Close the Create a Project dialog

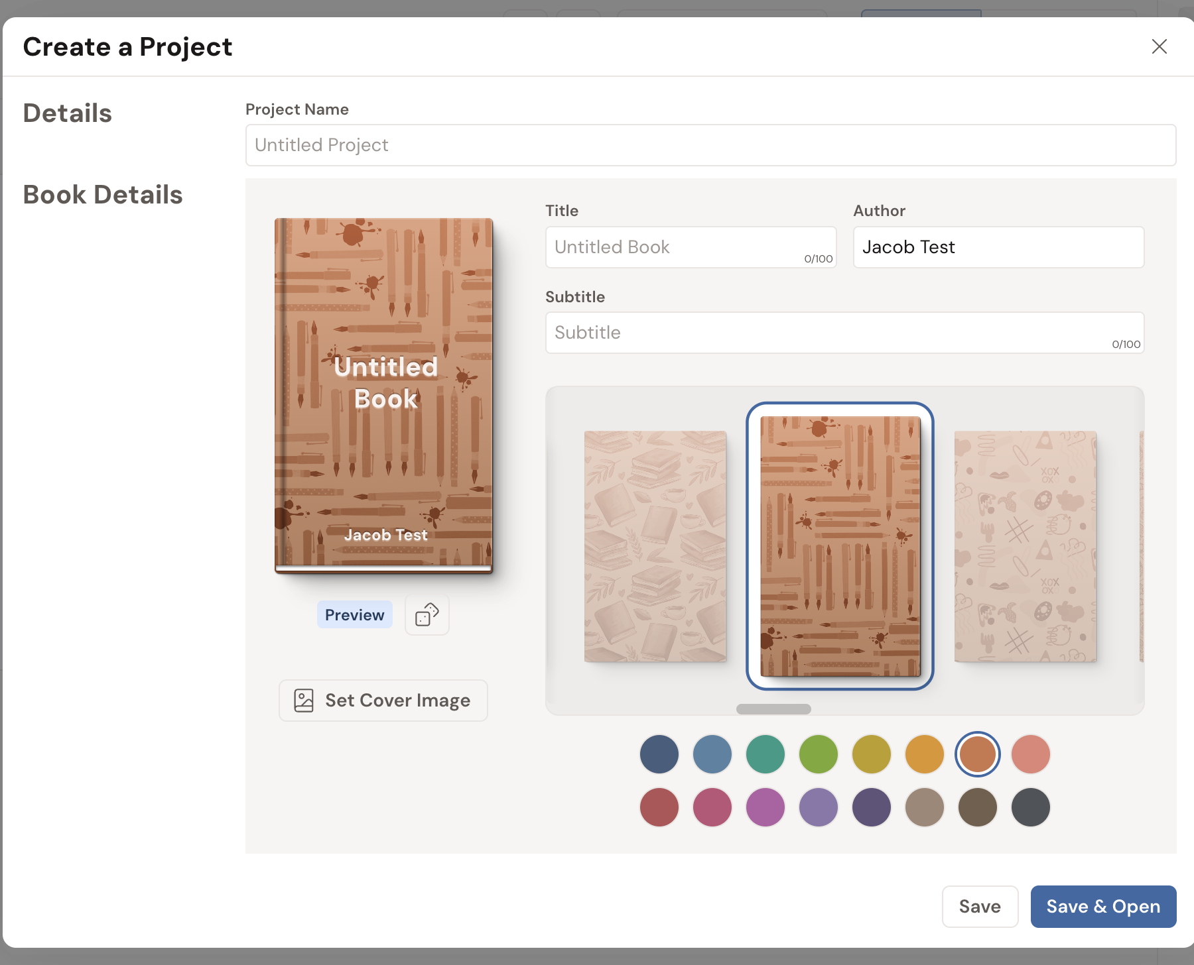pyautogui.click(x=1159, y=46)
